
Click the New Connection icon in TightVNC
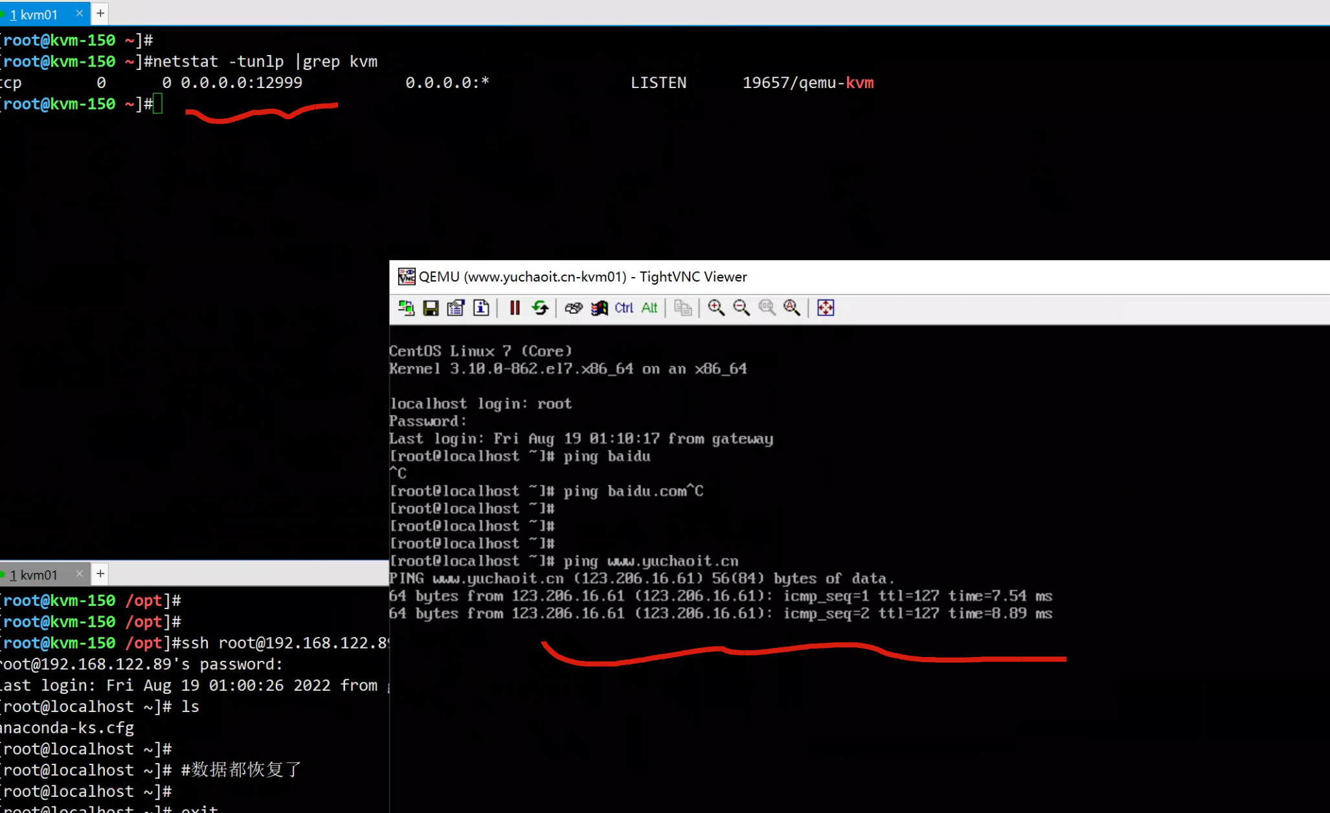pos(406,308)
